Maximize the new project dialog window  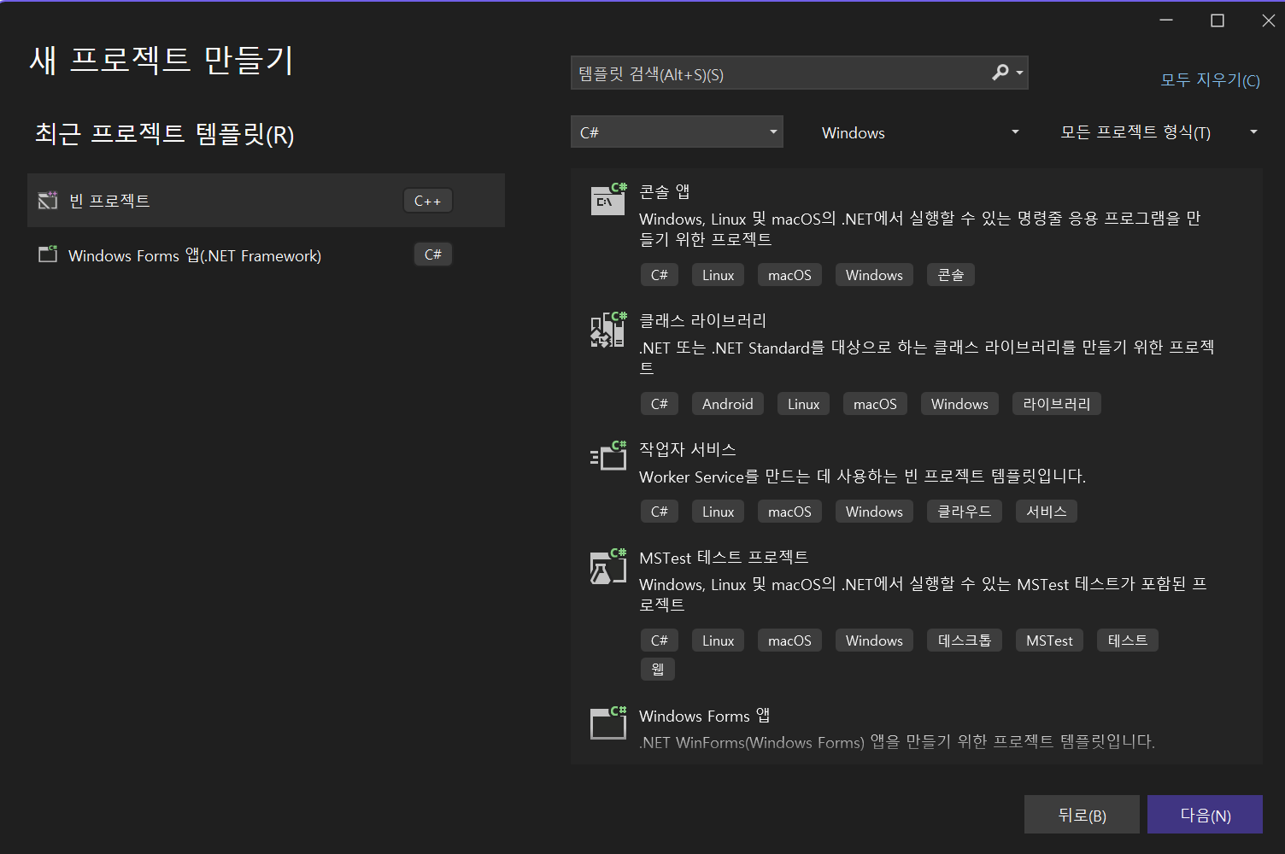point(1218,20)
